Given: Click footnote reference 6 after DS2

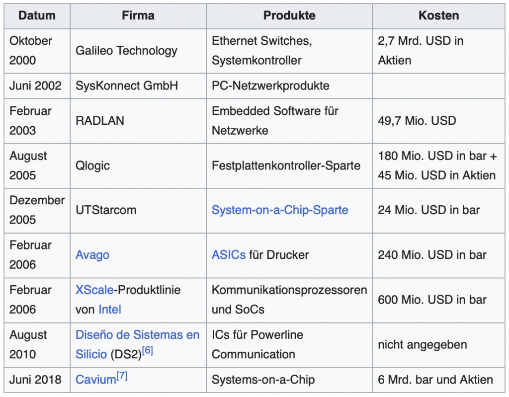Looking at the screenshot, I should tap(147, 351).
